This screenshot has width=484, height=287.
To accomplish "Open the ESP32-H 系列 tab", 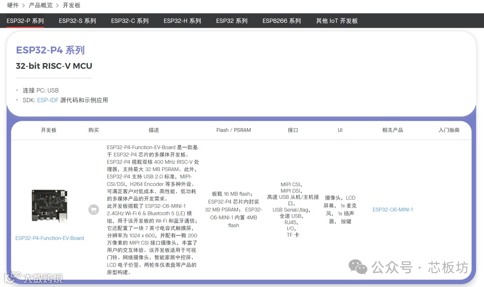I will [x=182, y=21].
